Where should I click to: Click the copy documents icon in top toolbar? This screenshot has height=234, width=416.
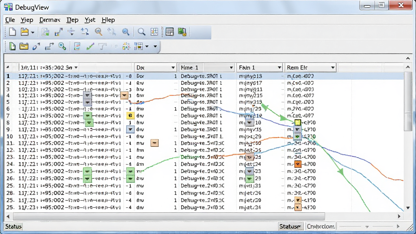pos(45,32)
